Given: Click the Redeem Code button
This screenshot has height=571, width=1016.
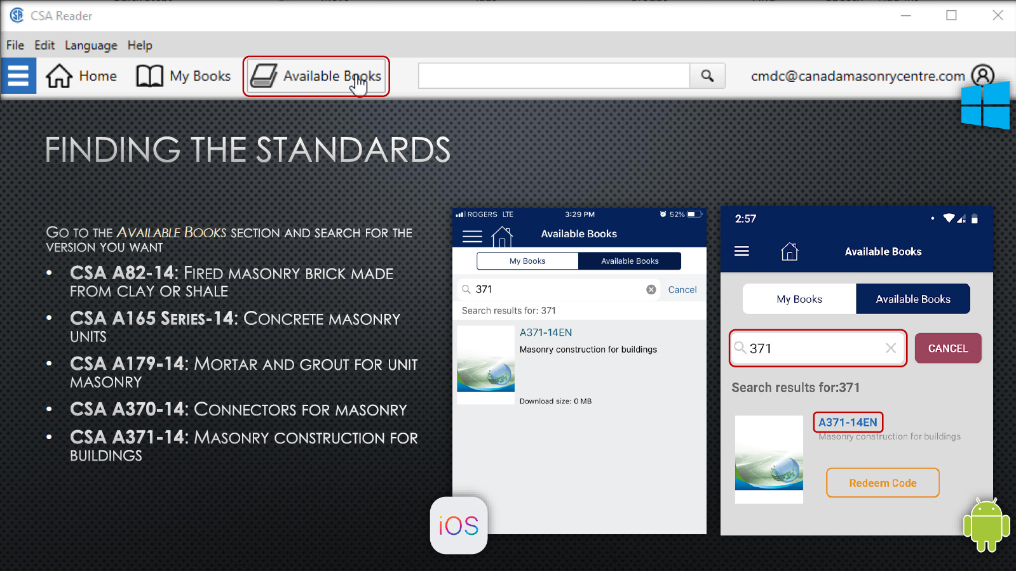Looking at the screenshot, I should 883,483.
